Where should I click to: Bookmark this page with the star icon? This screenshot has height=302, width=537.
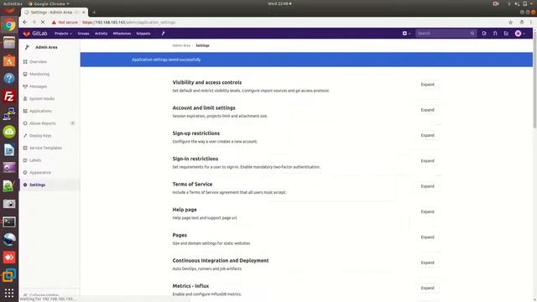(x=510, y=23)
